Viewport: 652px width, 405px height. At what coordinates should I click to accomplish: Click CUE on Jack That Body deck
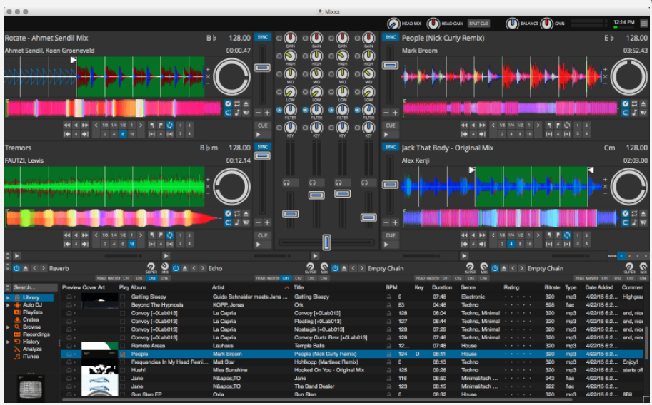pos(390,235)
